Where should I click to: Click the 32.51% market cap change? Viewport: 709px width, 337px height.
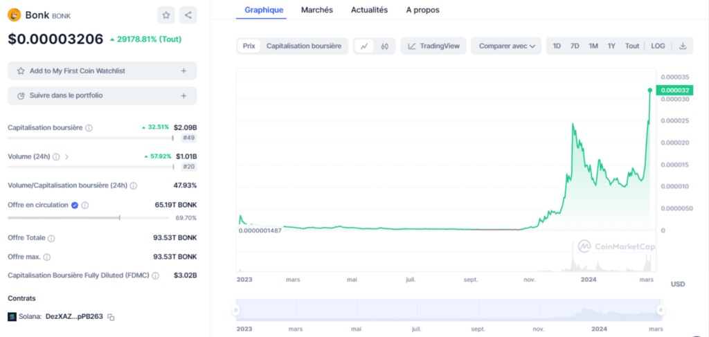[156, 127]
